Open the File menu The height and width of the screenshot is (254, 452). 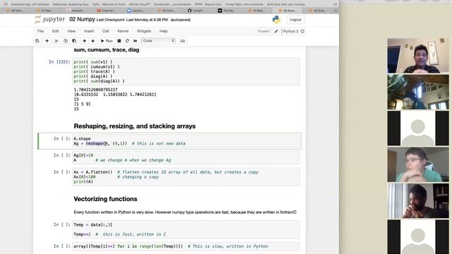[41, 31]
